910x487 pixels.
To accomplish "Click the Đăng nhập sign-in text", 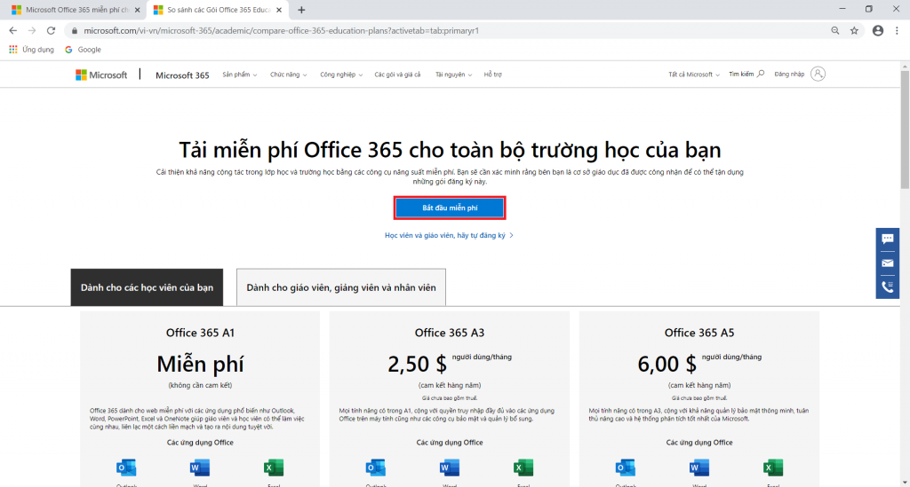I will click(789, 75).
